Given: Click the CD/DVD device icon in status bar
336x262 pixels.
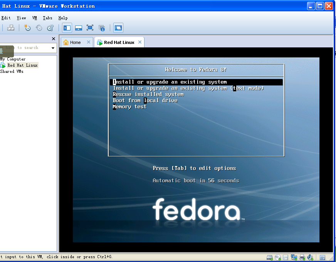Looking at the screenshot, I should 278,257.
